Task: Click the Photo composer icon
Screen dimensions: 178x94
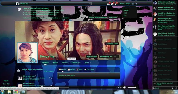Action: (x=69, y=70)
